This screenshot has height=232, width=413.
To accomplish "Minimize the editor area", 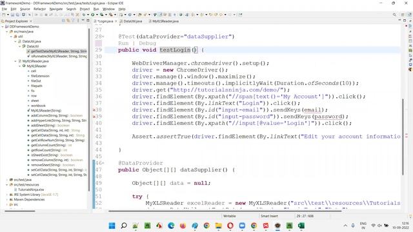I will point(399,21).
